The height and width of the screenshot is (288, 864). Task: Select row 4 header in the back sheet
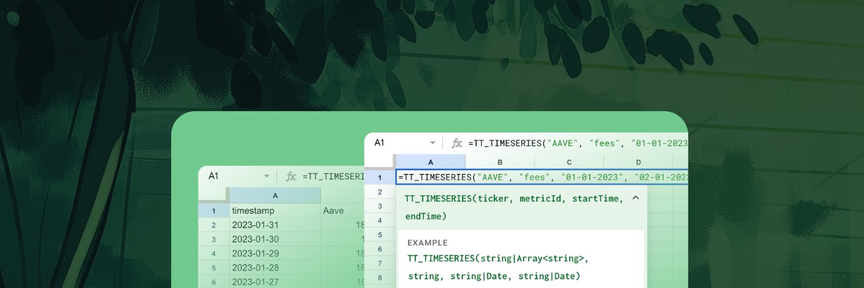[x=214, y=253]
